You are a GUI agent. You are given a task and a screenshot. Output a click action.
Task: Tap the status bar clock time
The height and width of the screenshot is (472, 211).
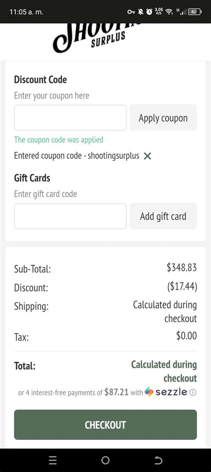tap(26, 12)
